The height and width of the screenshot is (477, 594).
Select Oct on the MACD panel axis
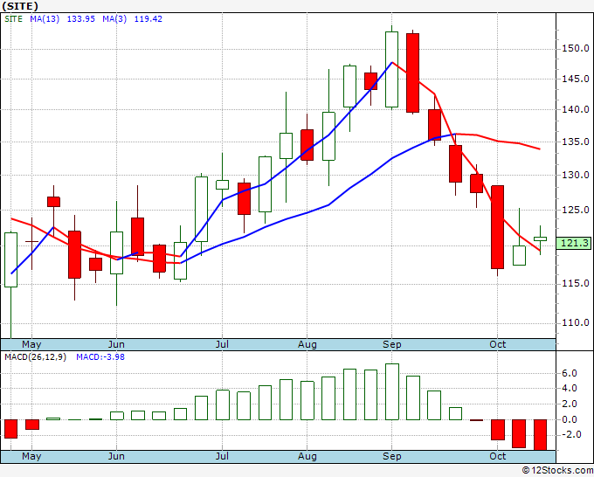point(497,456)
